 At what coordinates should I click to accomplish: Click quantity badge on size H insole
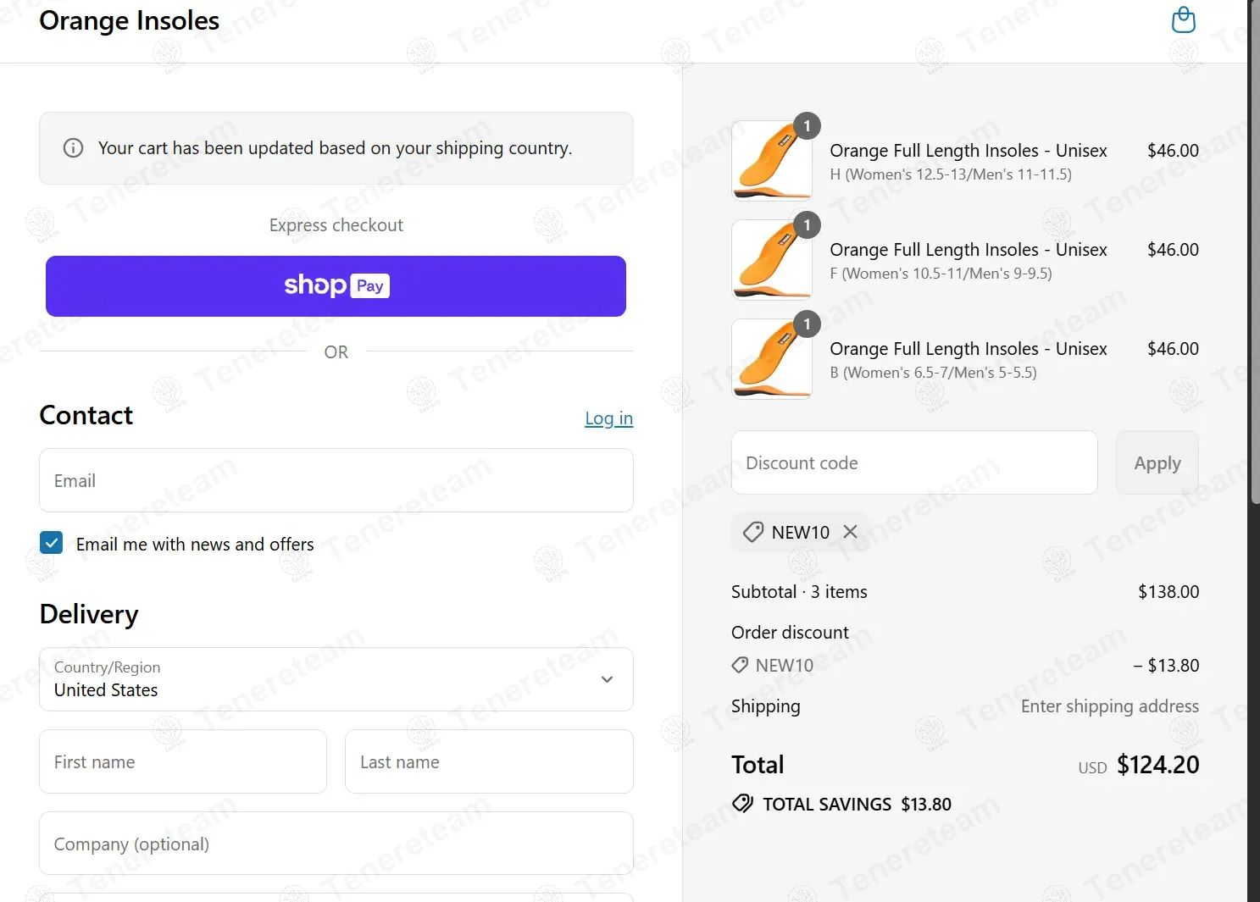pyautogui.click(x=807, y=126)
